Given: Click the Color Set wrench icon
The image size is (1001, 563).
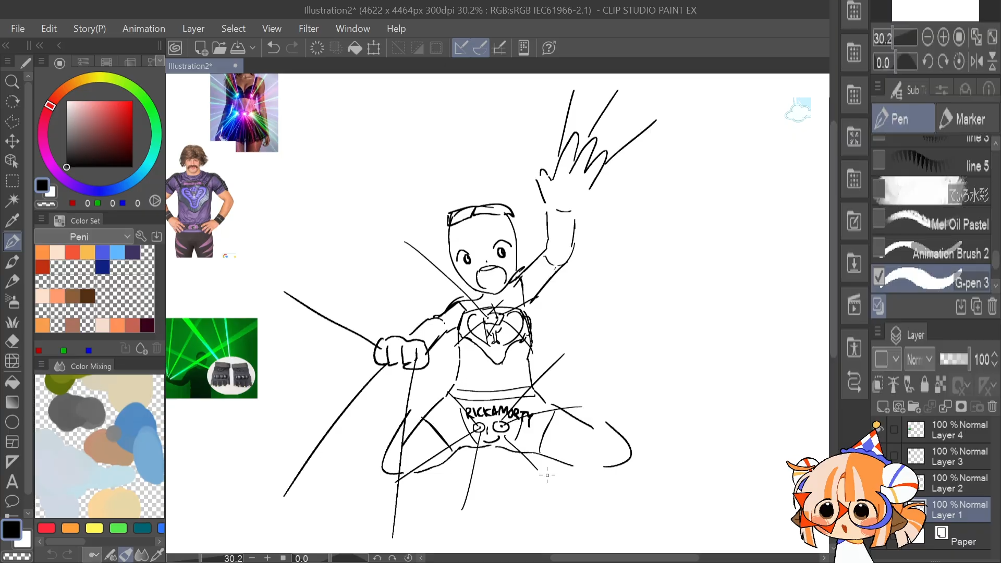Looking at the screenshot, I should coord(141,236).
